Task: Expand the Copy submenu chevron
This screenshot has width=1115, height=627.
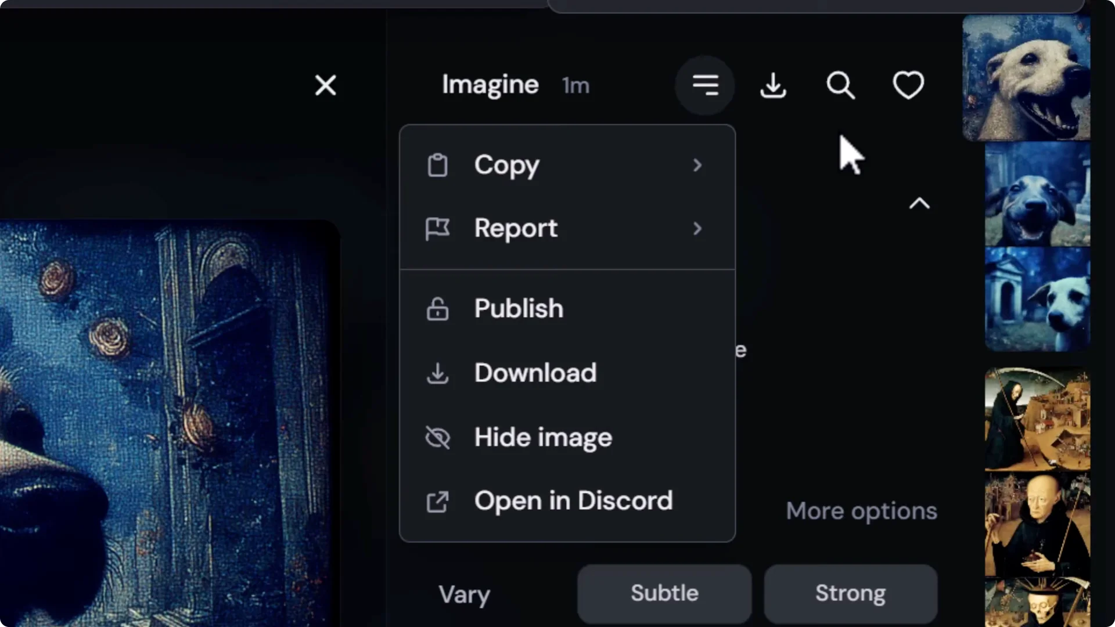Action: point(697,165)
